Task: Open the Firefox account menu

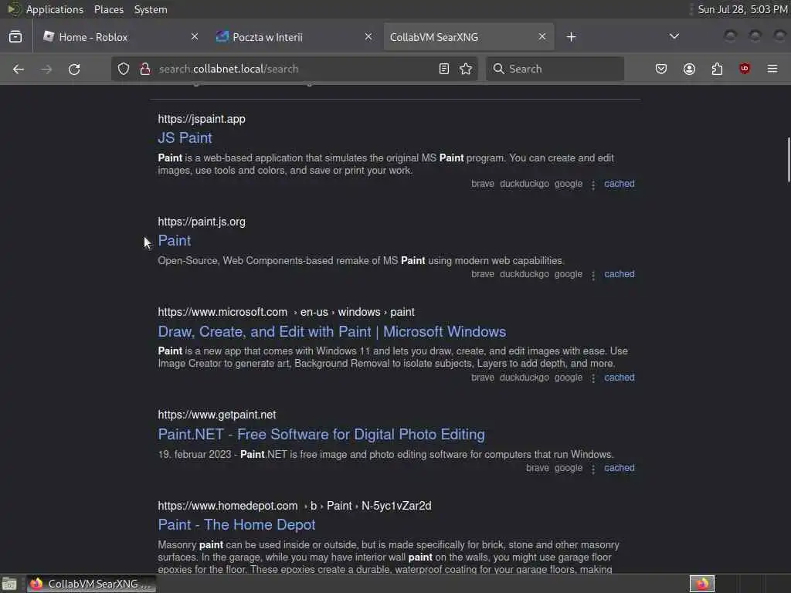Action: [689, 69]
